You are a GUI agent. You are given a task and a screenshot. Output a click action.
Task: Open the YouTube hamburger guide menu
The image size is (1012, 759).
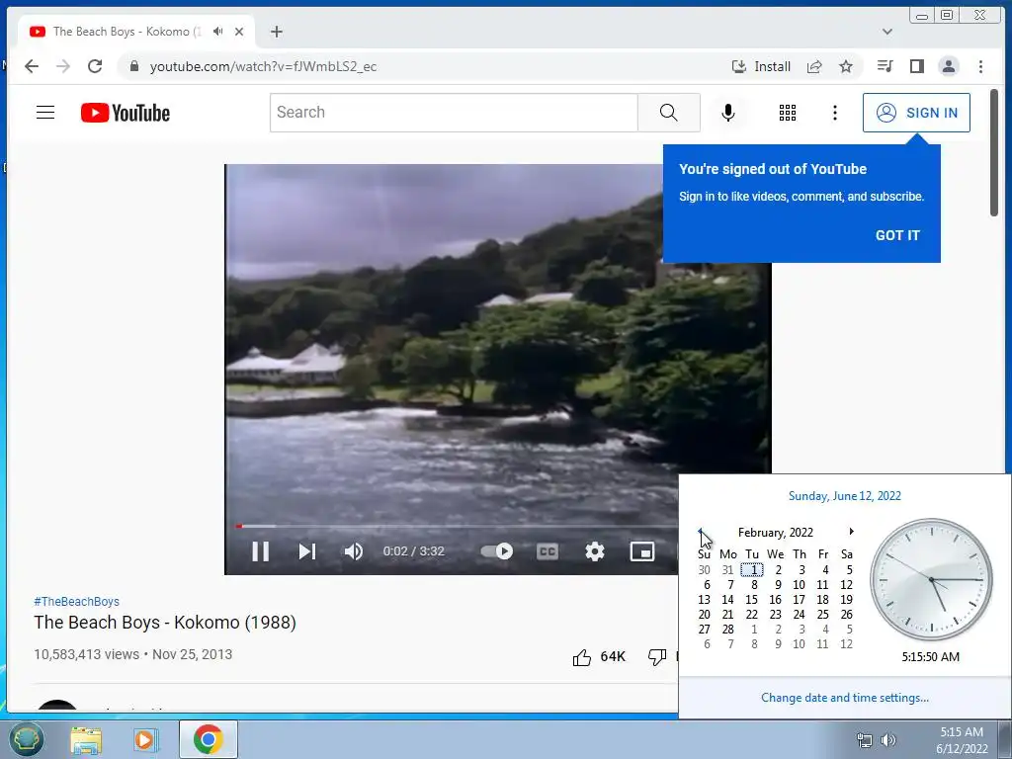click(45, 113)
